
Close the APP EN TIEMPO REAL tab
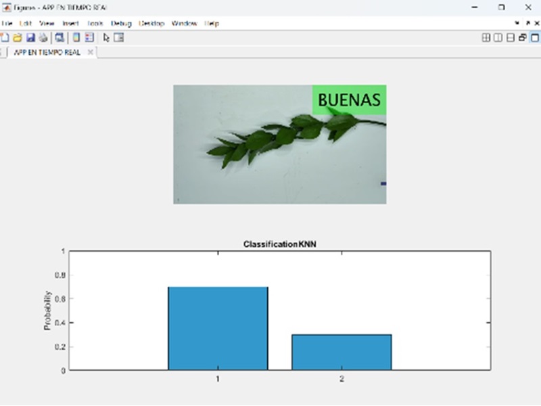coord(91,52)
